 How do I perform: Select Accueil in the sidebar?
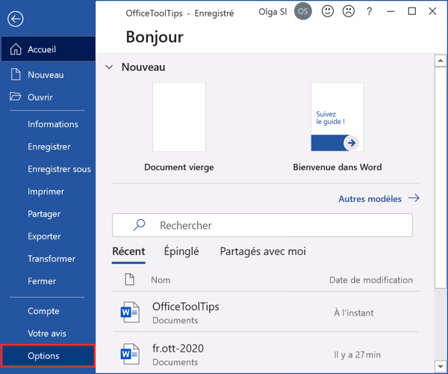click(x=48, y=49)
